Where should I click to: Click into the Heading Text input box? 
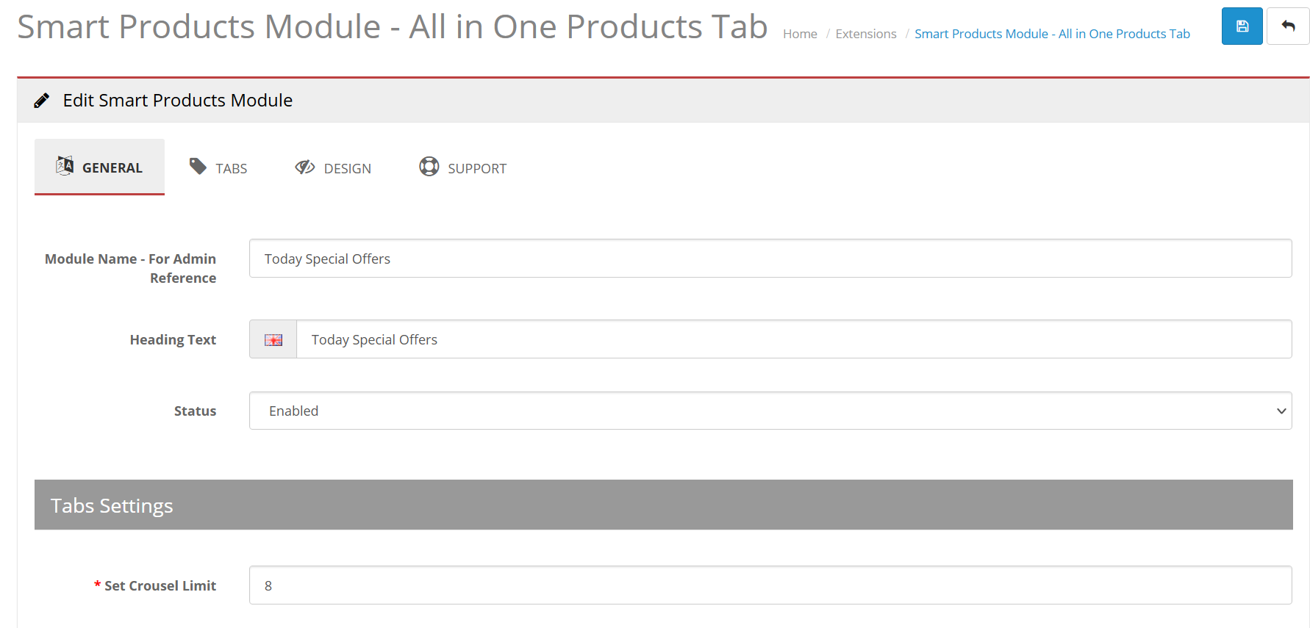[793, 339]
